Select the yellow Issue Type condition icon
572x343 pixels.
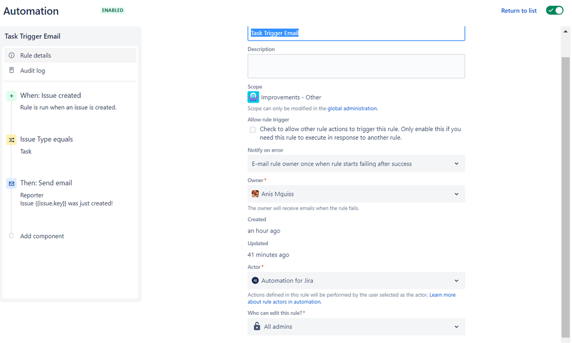pos(11,140)
